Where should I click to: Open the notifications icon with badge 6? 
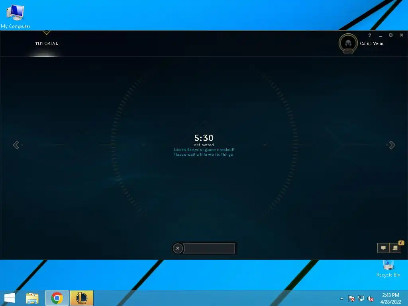click(395, 248)
